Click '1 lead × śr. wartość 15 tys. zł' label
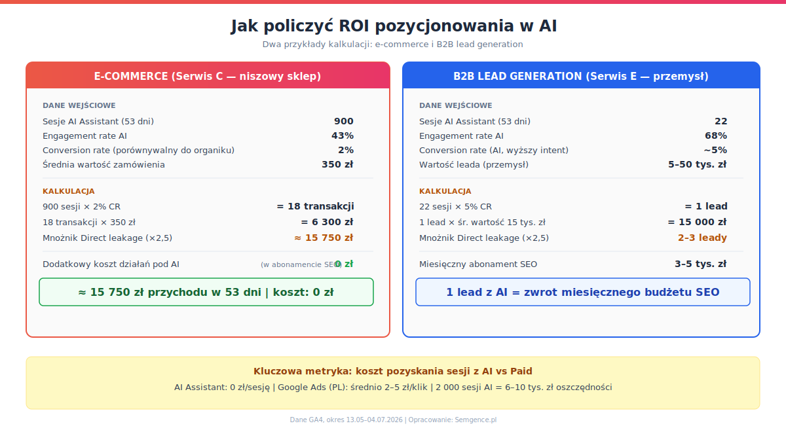The width and height of the screenshot is (786, 432). (482, 222)
